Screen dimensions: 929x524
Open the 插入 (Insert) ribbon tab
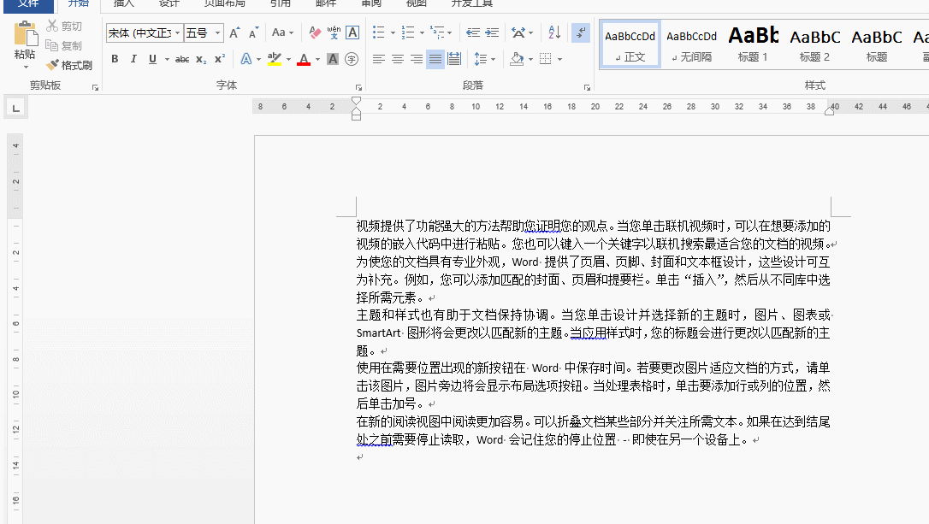(x=124, y=3)
